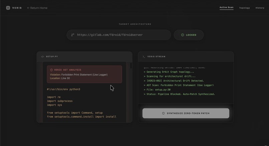Viewport: 269px width, 146px height.
Task: Click the SETUP.PY panel title
Action: (x=52, y=57)
